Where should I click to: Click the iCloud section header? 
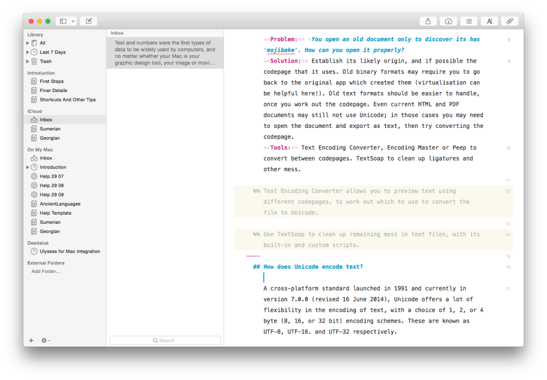point(35,111)
